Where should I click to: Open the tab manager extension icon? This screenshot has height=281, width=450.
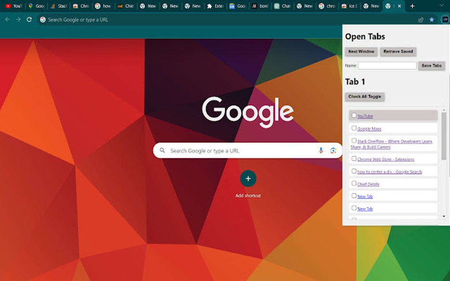[x=445, y=19]
